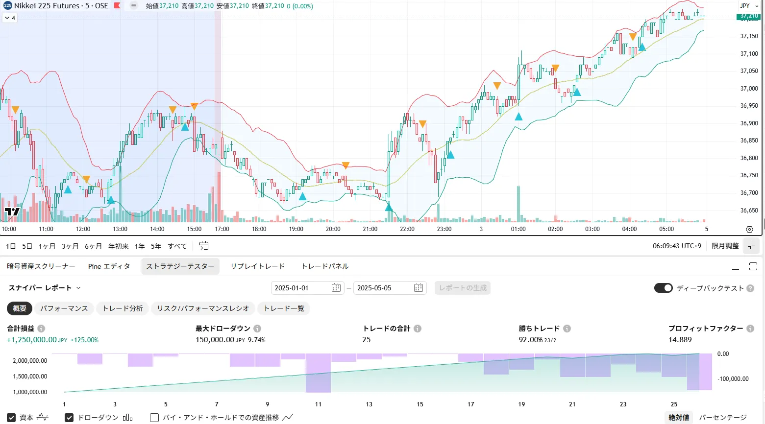Enable バイ・アンド・ホールドでの資産推移 checkbox
Image resolution: width=765 pixels, height=424 pixels.
[x=154, y=418]
